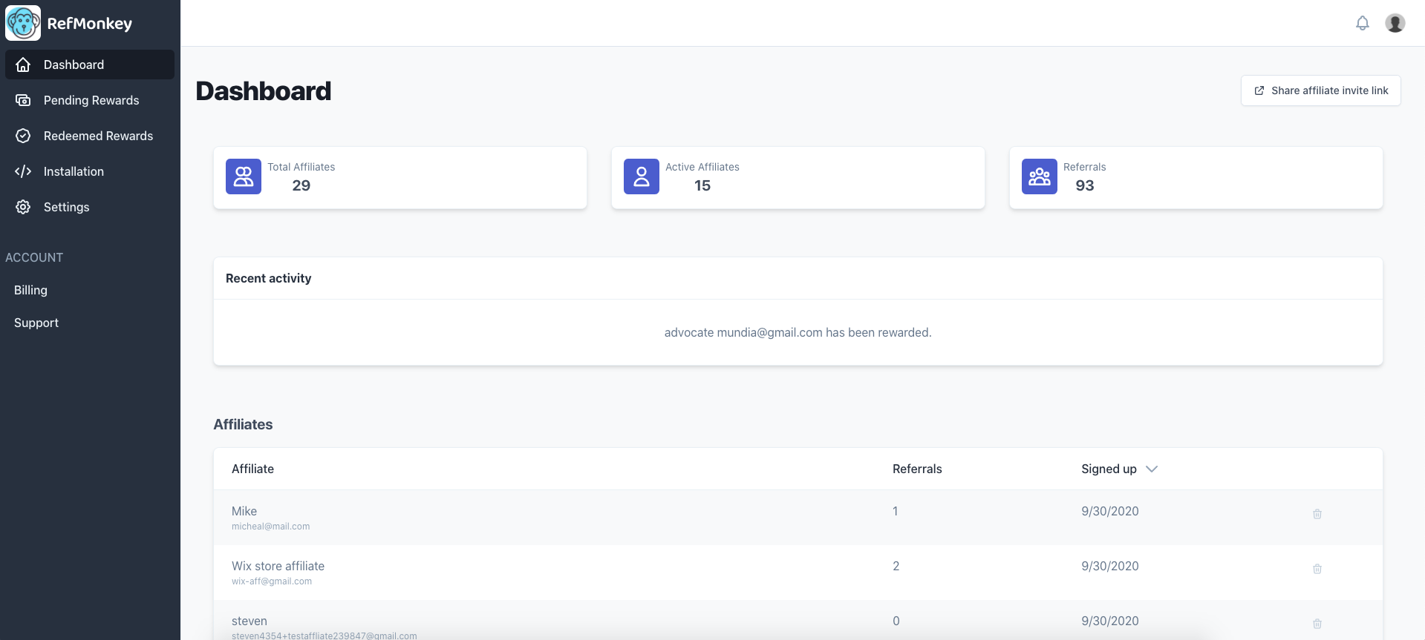Click wix-aff@gmail.com email
1425x640 pixels.
coord(272,581)
